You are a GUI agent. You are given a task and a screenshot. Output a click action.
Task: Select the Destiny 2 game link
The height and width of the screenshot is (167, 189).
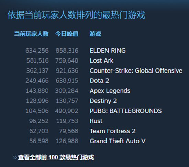[103, 101]
